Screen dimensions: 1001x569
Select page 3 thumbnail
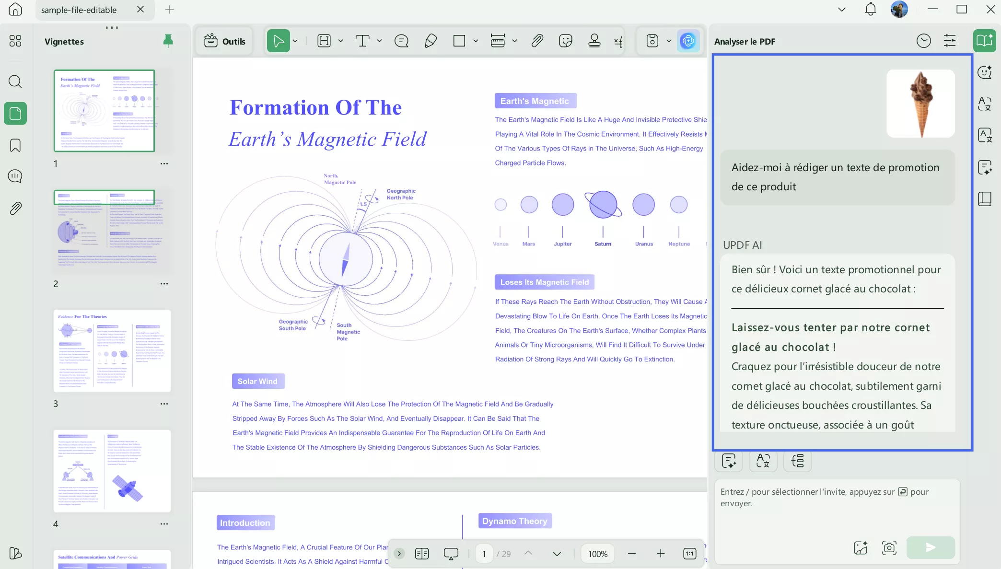click(112, 351)
